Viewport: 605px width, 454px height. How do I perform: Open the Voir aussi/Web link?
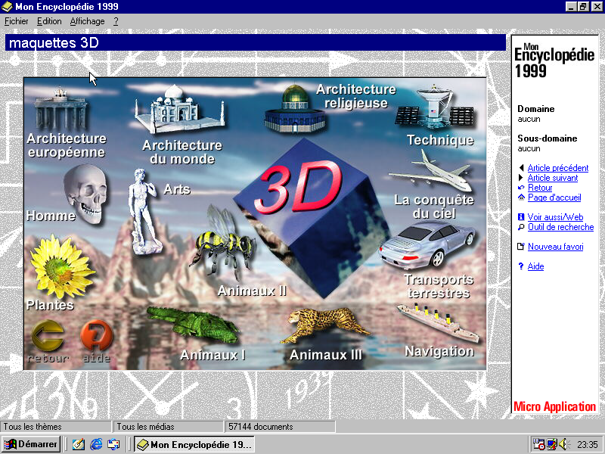pos(555,217)
